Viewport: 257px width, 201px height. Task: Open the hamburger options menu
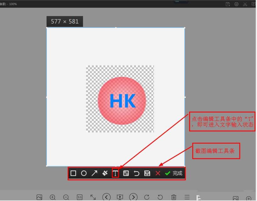pos(187,197)
